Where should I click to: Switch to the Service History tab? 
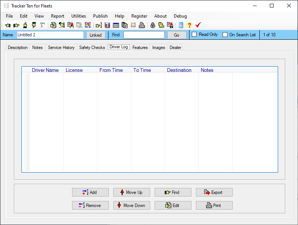pos(61,48)
